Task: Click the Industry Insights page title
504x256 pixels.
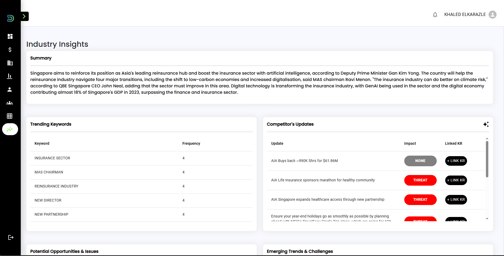Action: click(57, 44)
